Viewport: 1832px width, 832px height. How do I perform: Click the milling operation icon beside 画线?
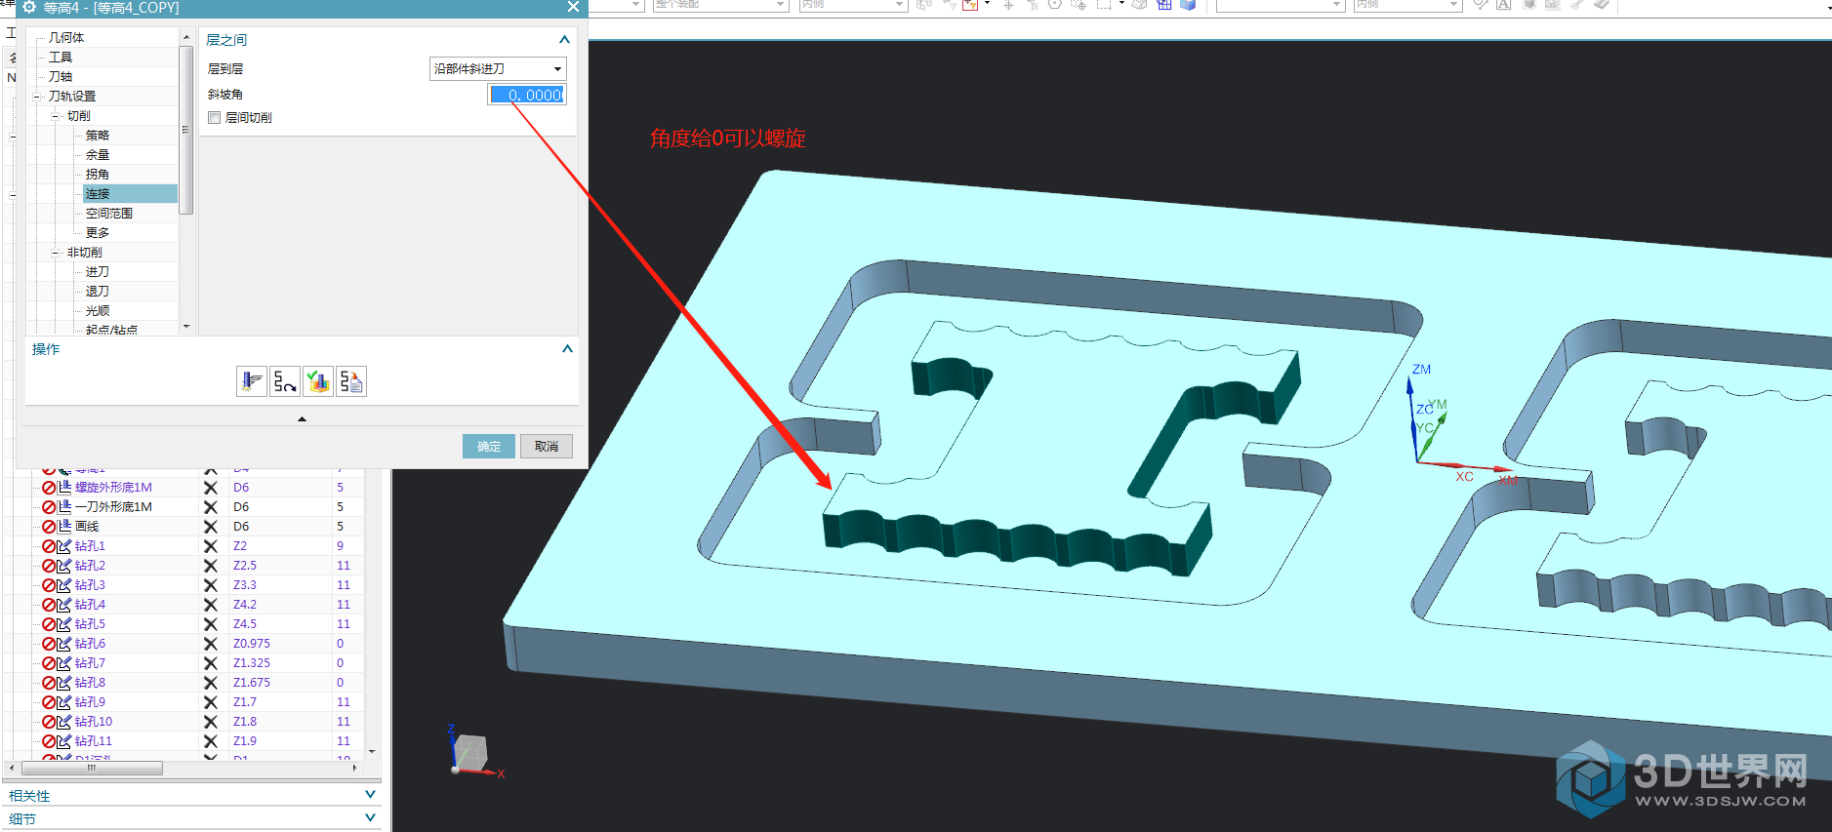pyautogui.click(x=64, y=527)
